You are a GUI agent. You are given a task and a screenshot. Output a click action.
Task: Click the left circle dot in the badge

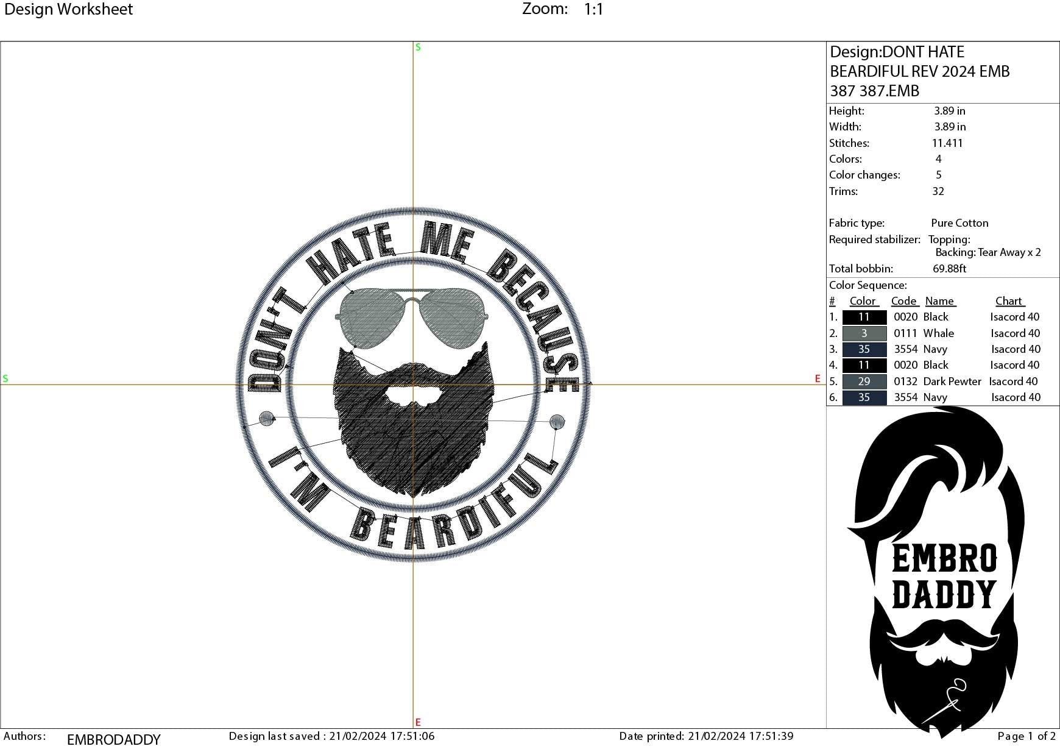(x=267, y=419)
